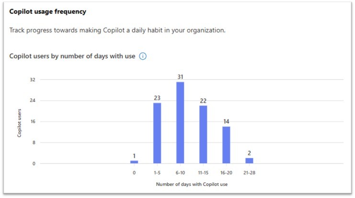The image size is (355, 198).
Task: Select the 21-28 days bar
Action: click(249, 161)
